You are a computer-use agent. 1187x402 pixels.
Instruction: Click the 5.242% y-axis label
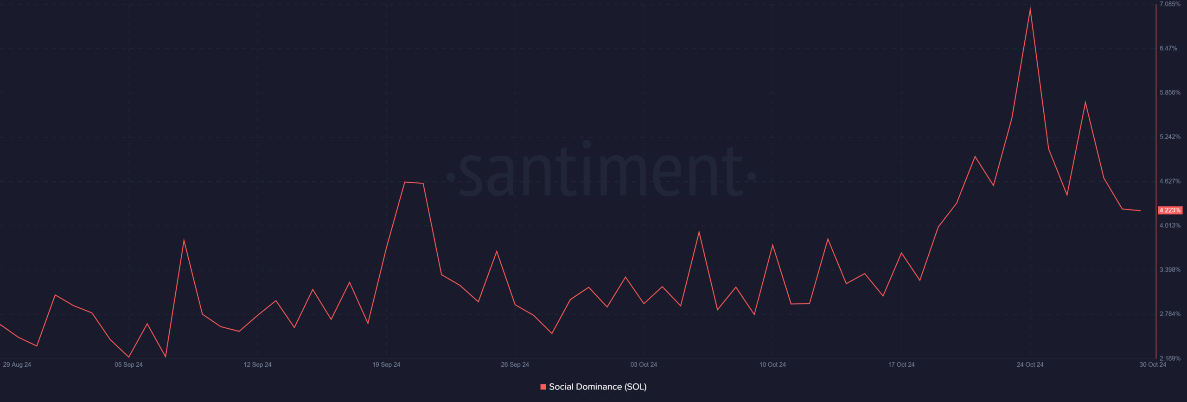pos(1170,137)
